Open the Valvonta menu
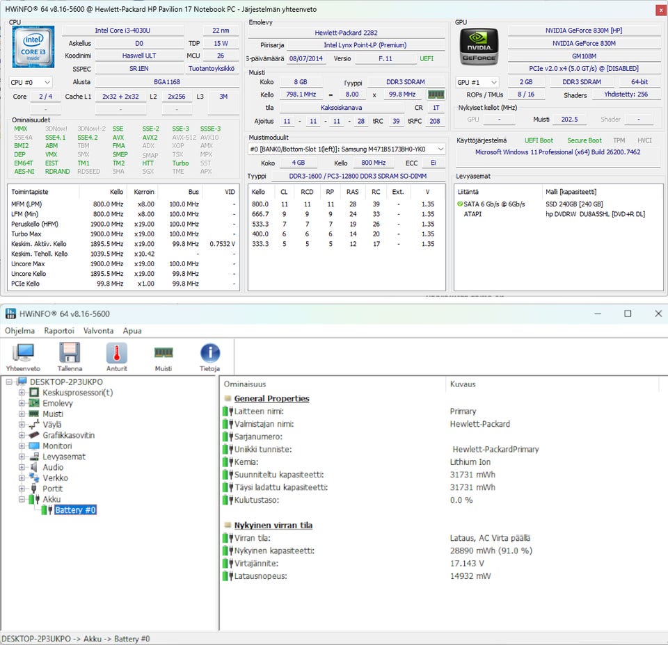This screenshot has height=645, width=668. click(x=97, y=331)
